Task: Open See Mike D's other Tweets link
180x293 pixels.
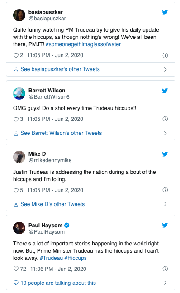Action: tap(52, 204)
